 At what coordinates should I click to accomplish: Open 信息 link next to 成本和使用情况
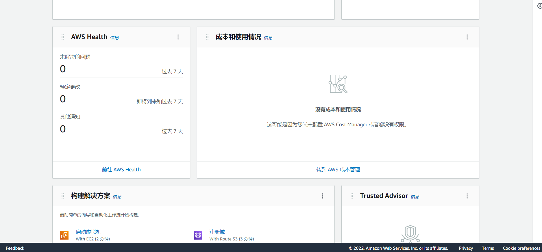(268, 38)
